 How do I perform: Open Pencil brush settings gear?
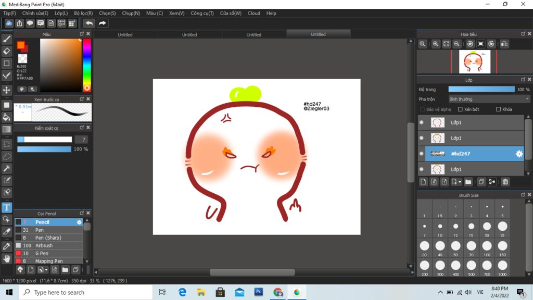pos(79,222)
